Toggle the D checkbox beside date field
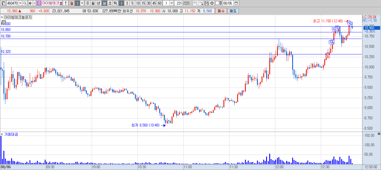Viewport: 381px width, 170px height. 217,3
